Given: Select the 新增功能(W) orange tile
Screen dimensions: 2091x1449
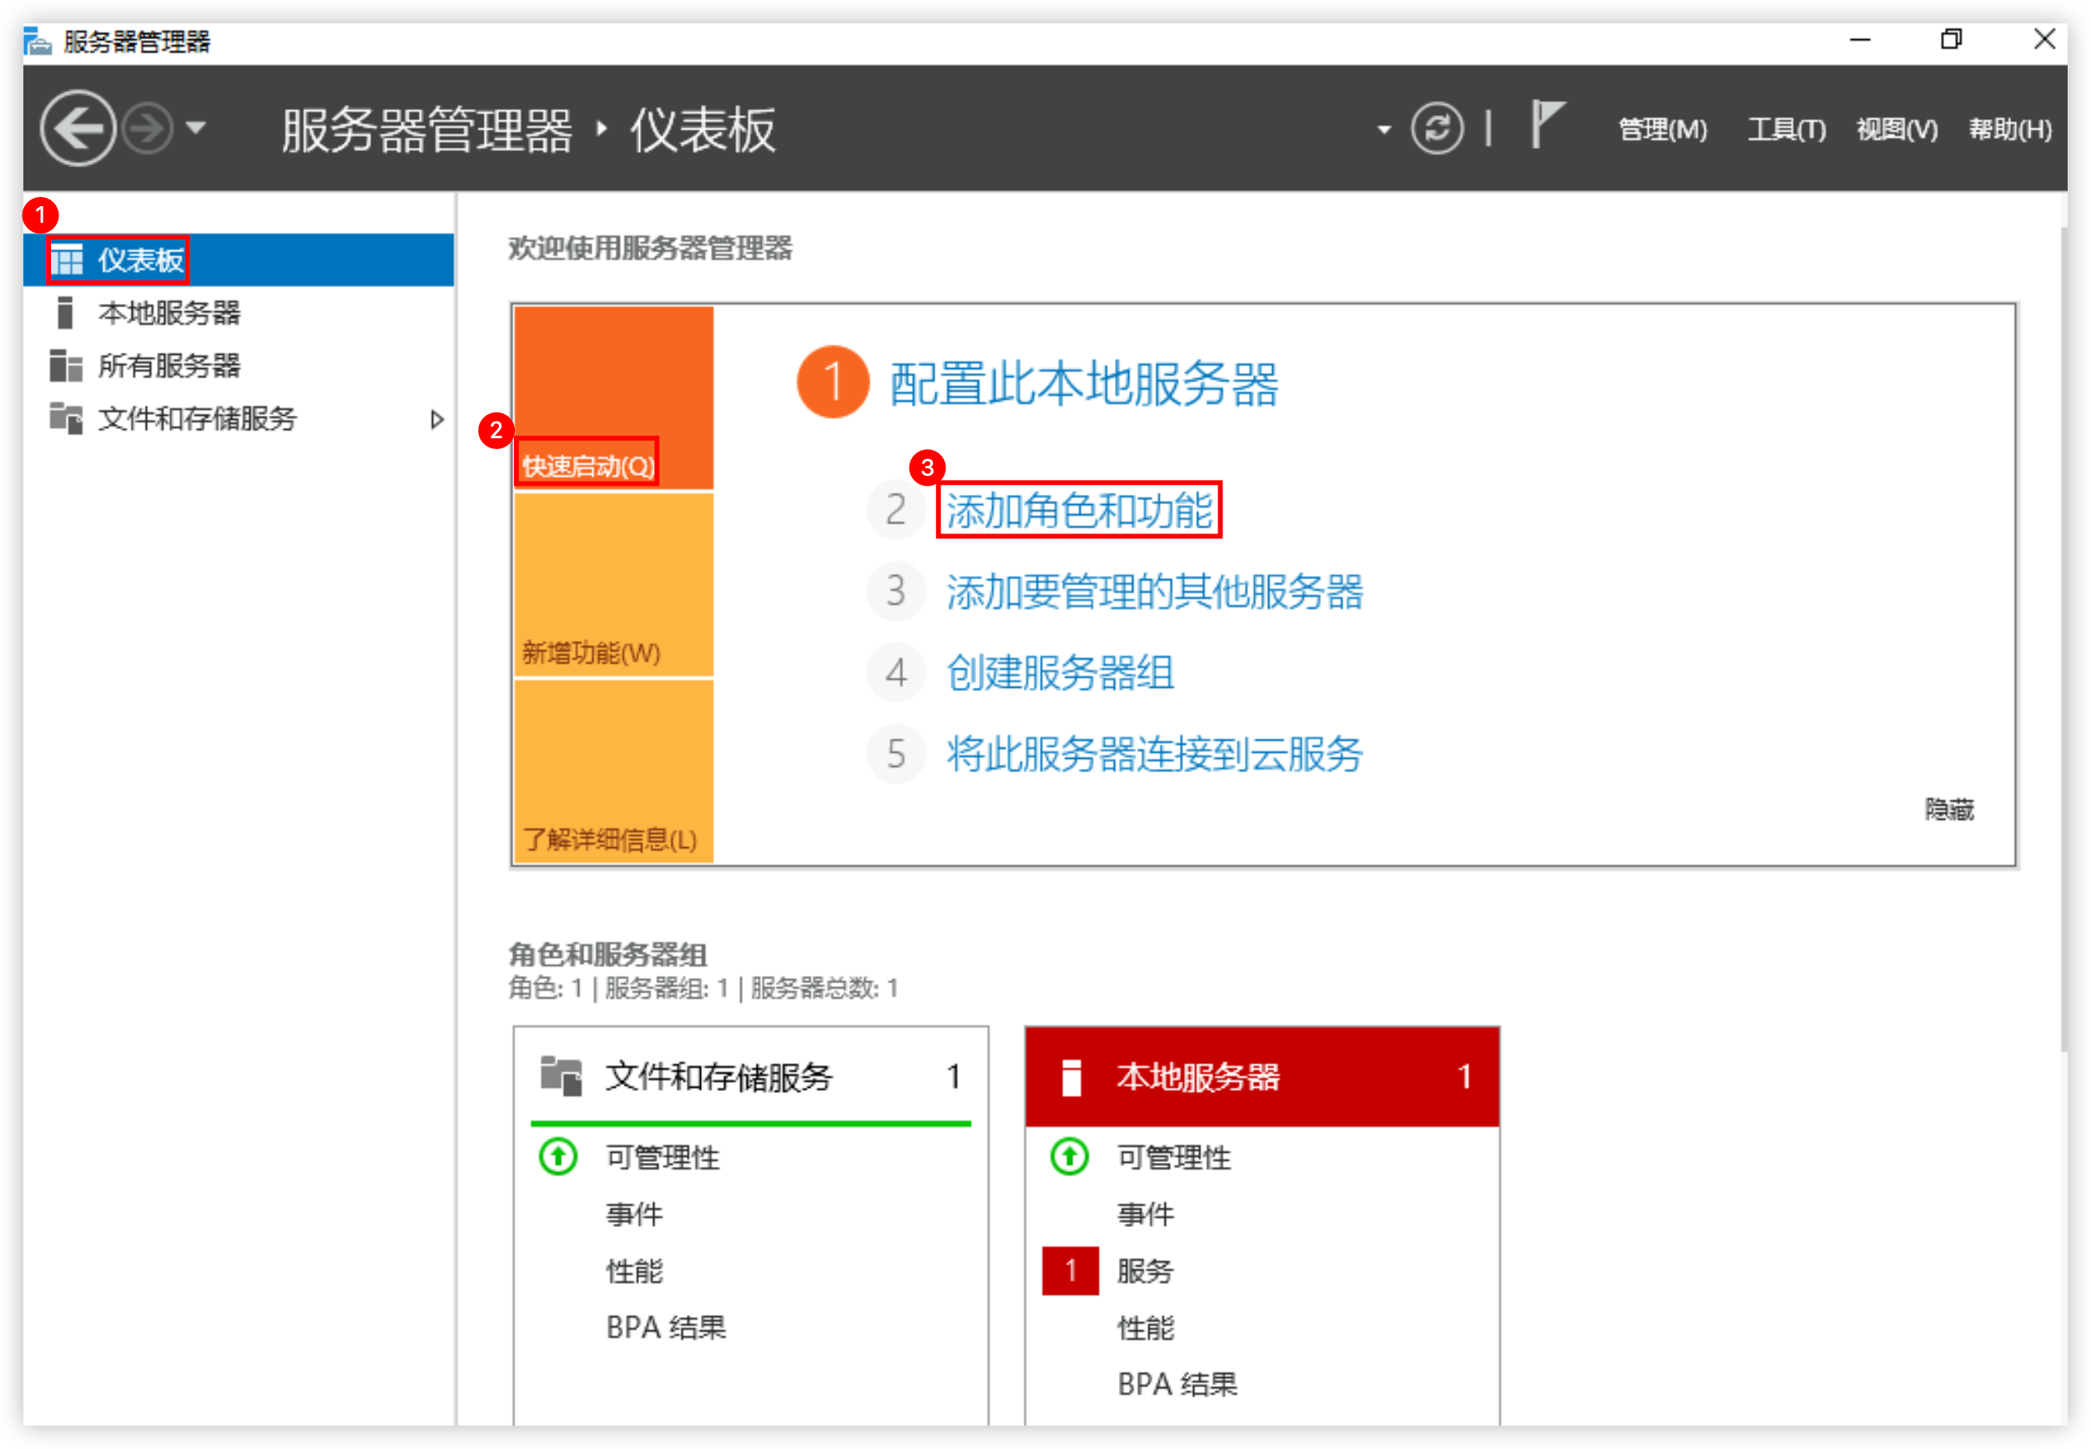Looking at the screenshot, I should coord(613,584).
